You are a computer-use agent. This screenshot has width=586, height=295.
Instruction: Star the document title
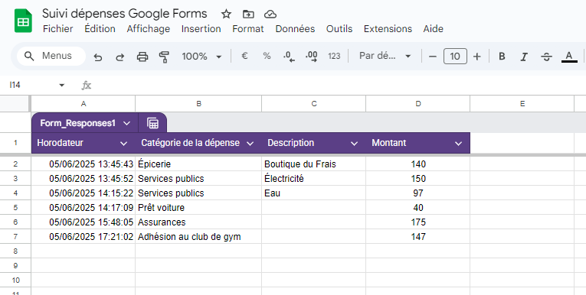pos(226,15)
